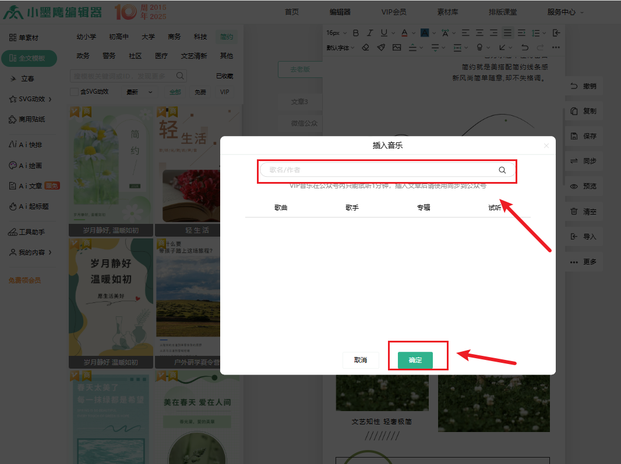Image resolution: width=621 pixels, height=464 pixels.
Task: Click the search magnifier in music dialog
Action: click(502, 170)
